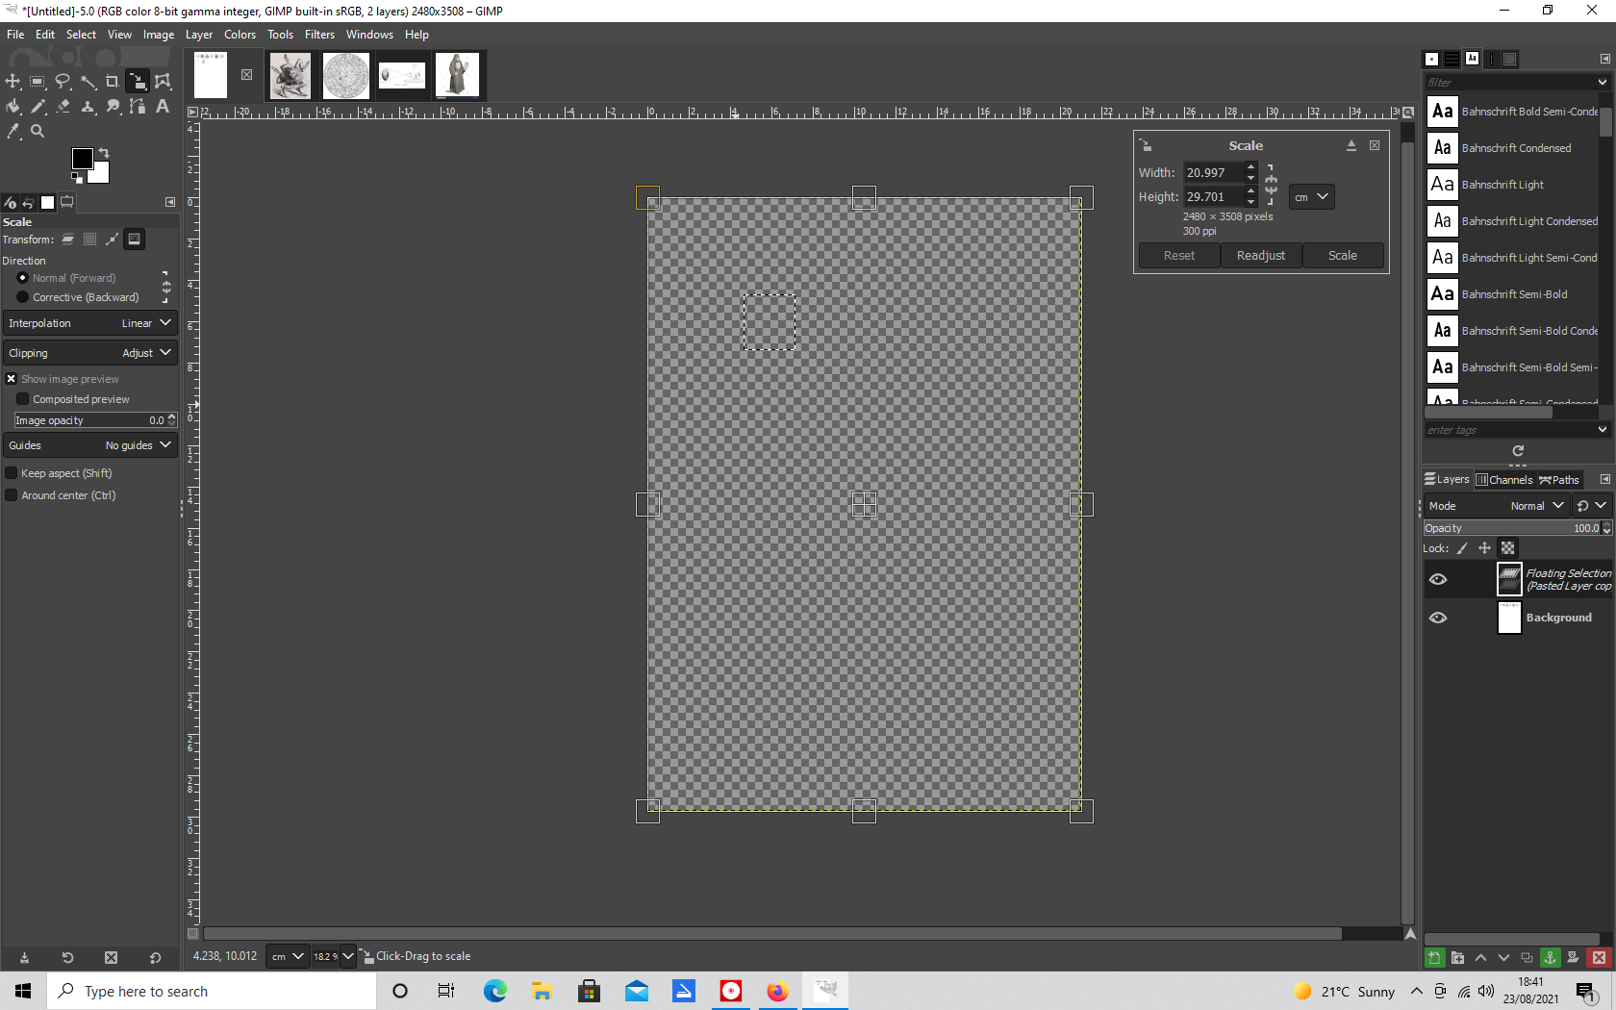This screenshot has height=1010, width=1616.
Task: Lock layer position and size
Action: (1484, 548)
